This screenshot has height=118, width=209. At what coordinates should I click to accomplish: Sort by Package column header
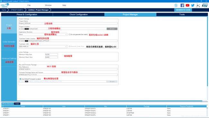[x=147, y=106]
